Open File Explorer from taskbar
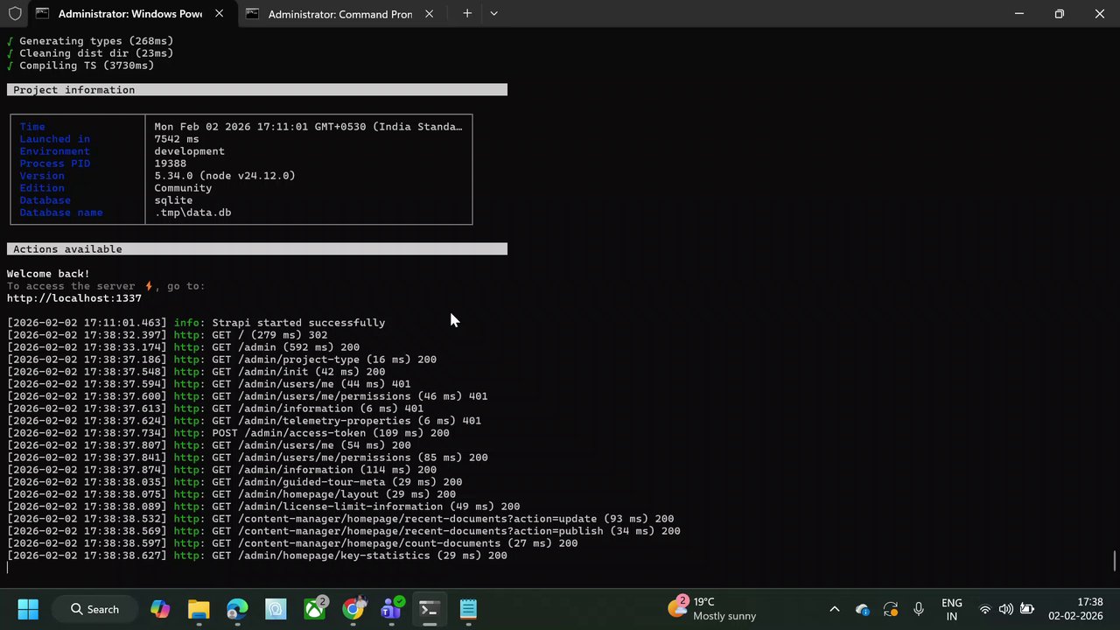Viewport: 1120px width, 630px height. click(199, 609)
